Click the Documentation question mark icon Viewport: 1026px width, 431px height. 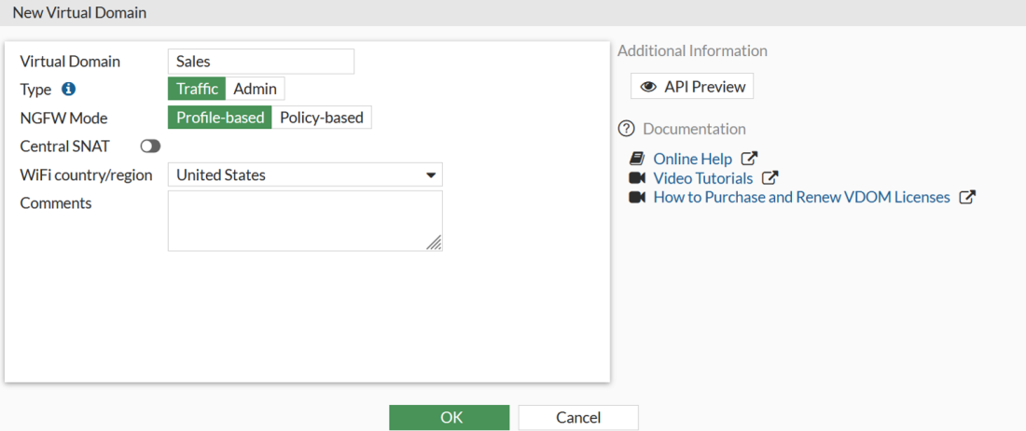coord(626,129)
